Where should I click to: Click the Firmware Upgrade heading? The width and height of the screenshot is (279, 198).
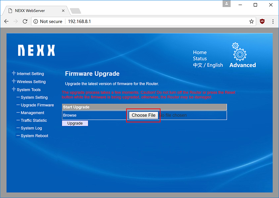(92, 74)
